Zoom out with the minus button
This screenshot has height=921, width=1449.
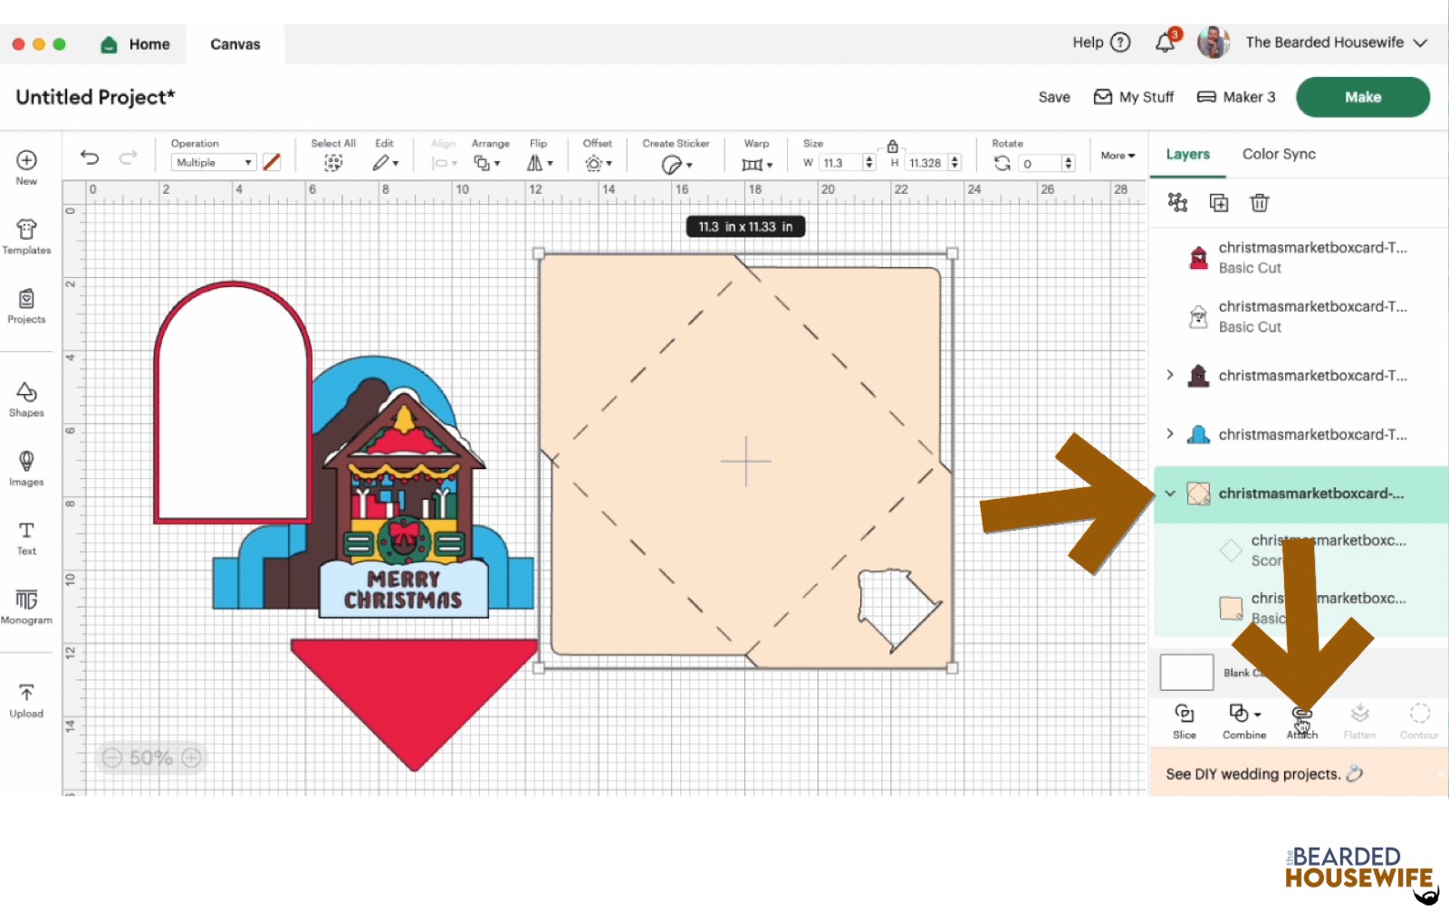[x=111, y=758]
